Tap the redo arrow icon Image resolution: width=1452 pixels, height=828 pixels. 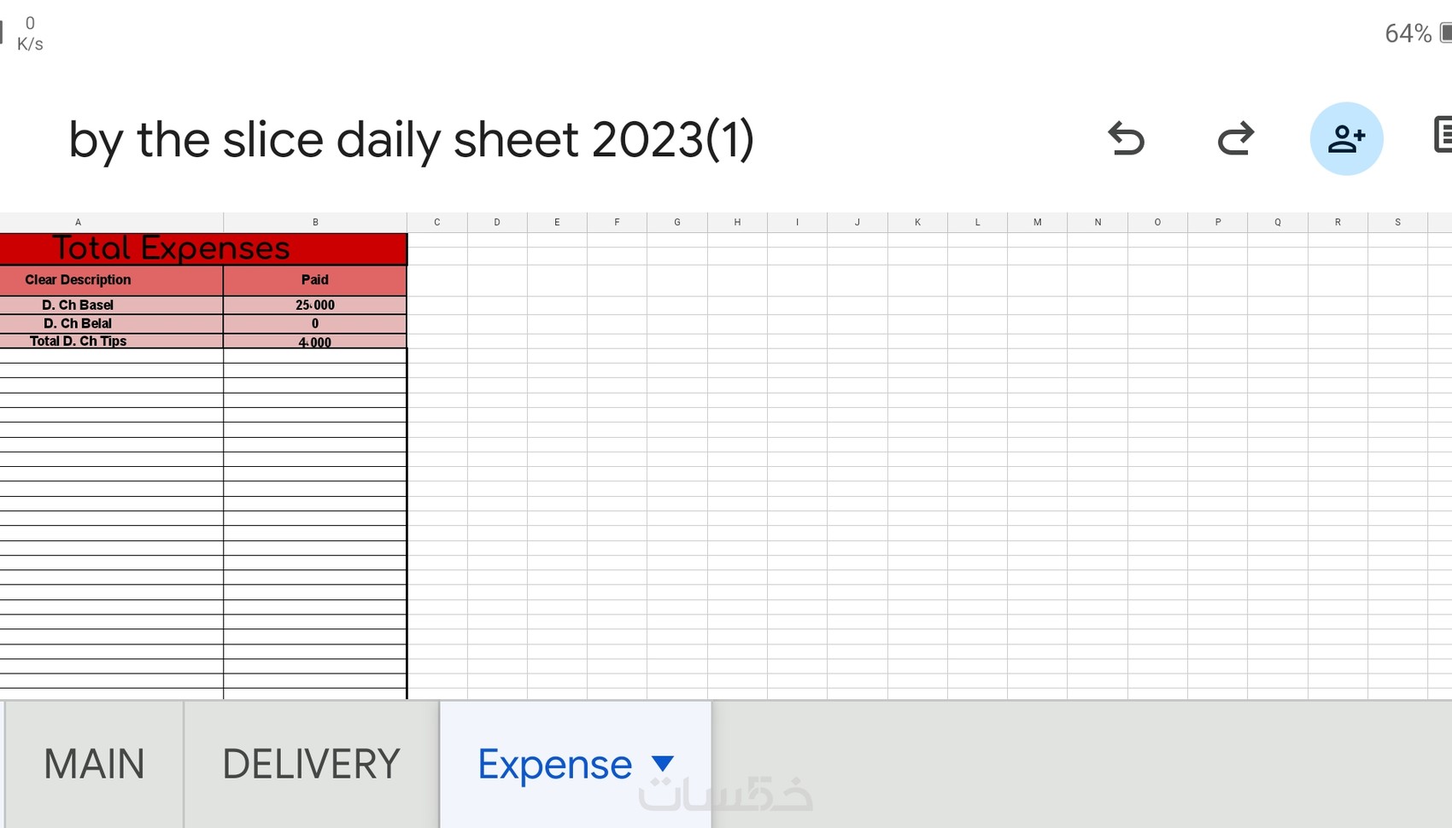pos(1235,138)
